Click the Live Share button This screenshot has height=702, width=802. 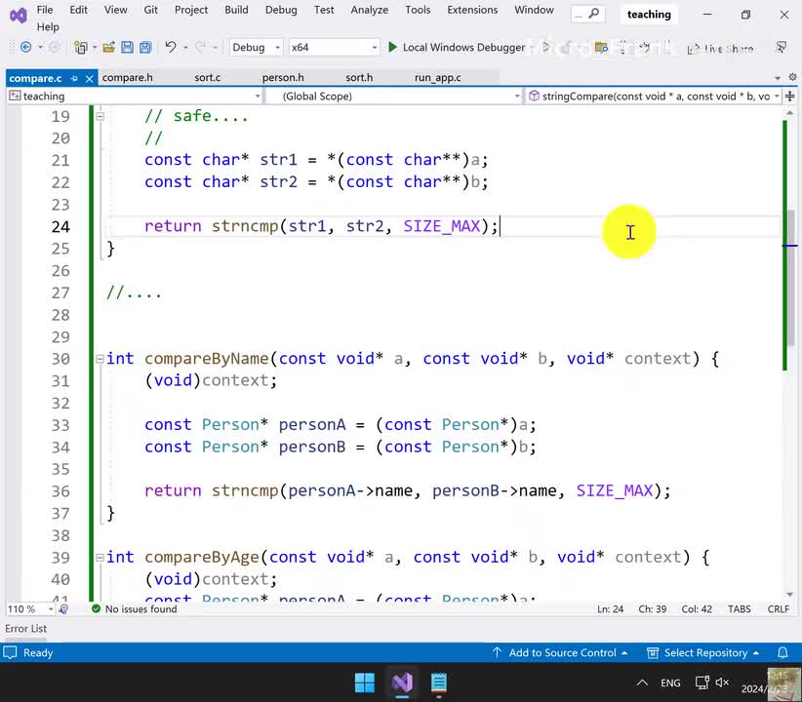point(720,49)
